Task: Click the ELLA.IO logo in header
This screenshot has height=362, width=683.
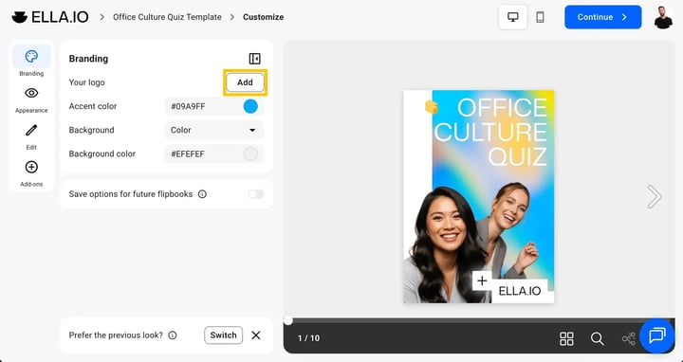Action: click(50, 17)
